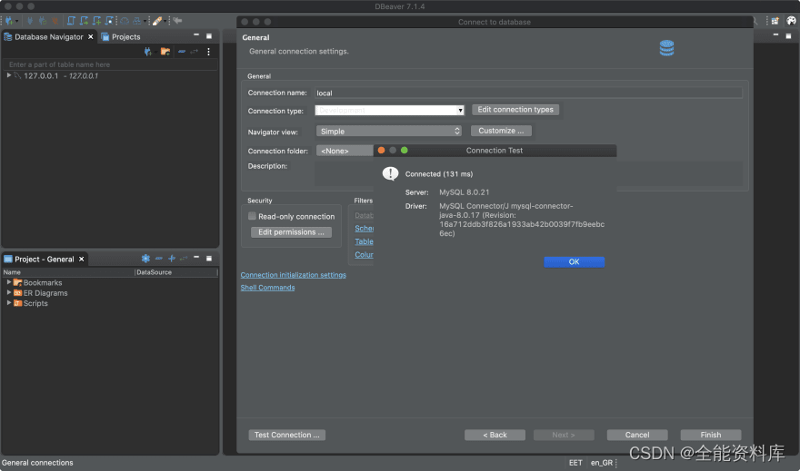This screenshot has width=800, height=471.
Task: Click the Edit connection types button
Action: 515,110
